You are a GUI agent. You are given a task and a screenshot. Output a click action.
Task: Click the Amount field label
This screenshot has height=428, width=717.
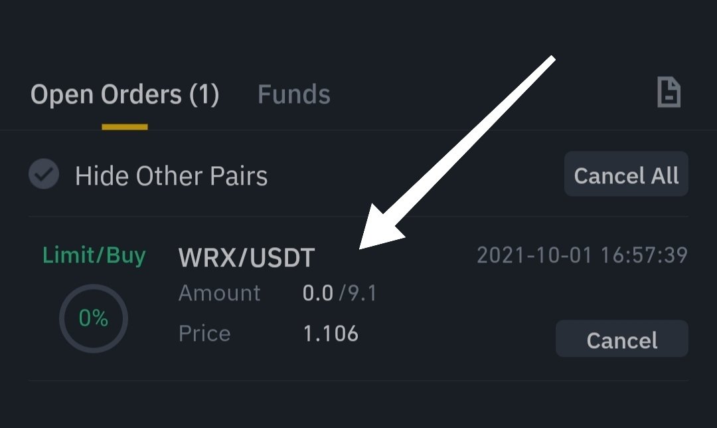[x=219, y=293]
